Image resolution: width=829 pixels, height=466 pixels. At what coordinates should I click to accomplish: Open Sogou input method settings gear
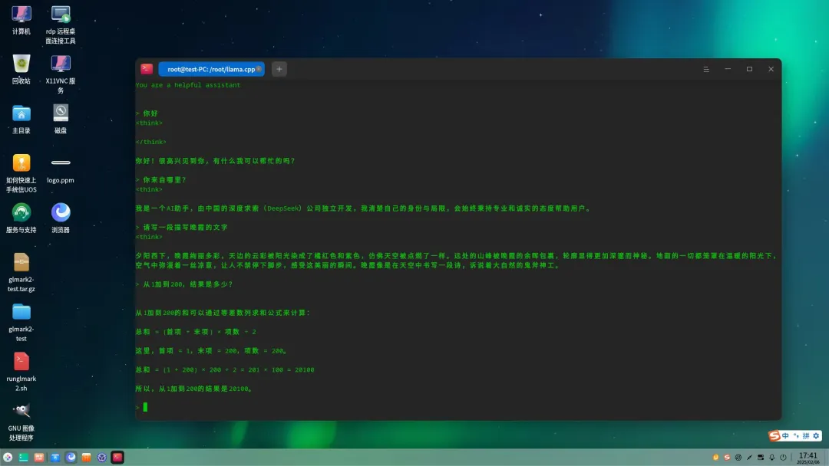pyautogui.click(x=816, y=436)
